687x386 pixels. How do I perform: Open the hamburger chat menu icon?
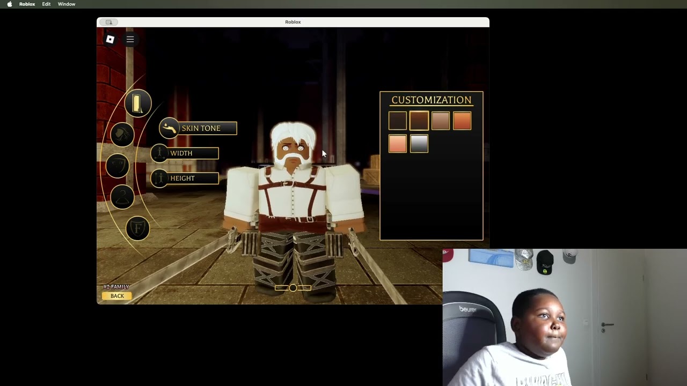tap(130, 39)
